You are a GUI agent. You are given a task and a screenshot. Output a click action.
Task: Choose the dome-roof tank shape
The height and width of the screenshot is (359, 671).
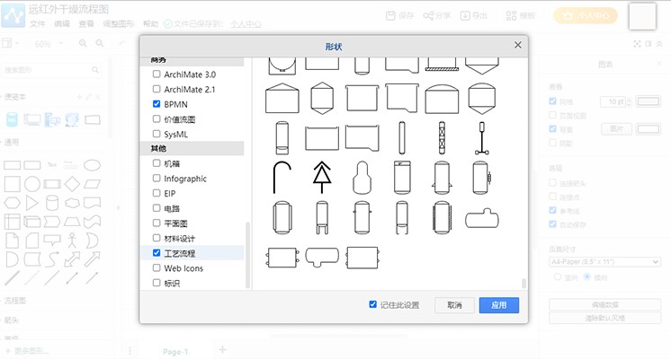click(x=442, y=99)
